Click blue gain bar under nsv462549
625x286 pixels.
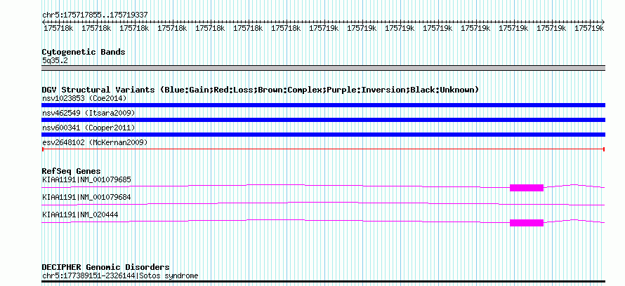click(x=323, y=120)
